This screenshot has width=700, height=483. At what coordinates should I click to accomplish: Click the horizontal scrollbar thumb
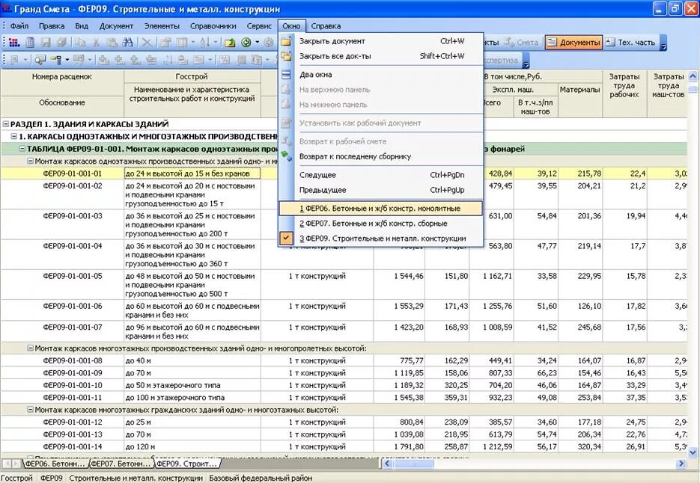(x=413, y=464)
